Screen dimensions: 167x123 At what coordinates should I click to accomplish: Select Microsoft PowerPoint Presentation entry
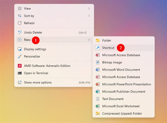123,84
